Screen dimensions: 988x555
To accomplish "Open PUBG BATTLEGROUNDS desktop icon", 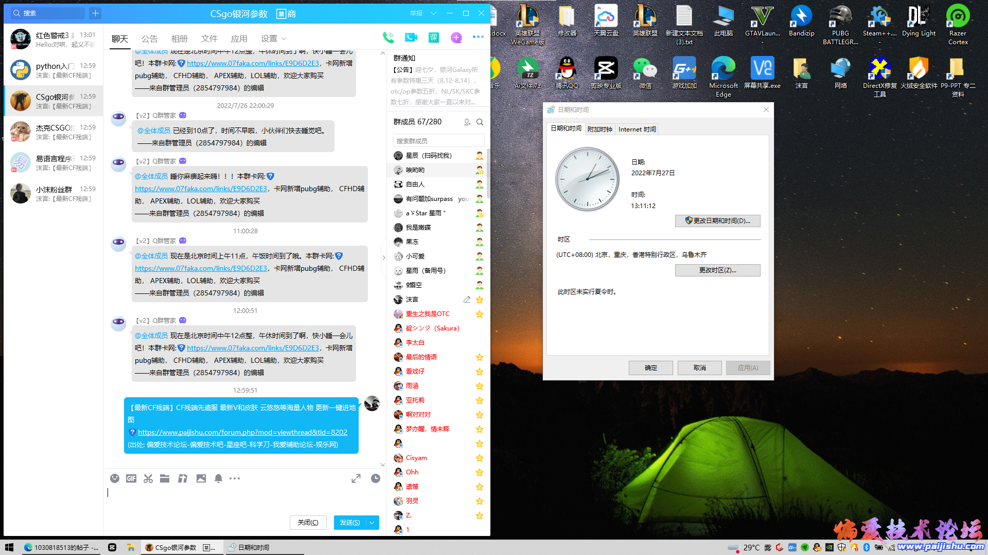I will coord(840,25).
